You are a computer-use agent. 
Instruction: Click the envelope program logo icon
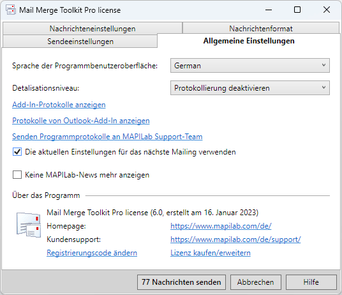point(29,225)
